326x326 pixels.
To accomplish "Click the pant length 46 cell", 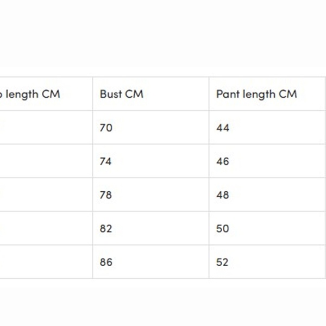I will coord(223,161).
